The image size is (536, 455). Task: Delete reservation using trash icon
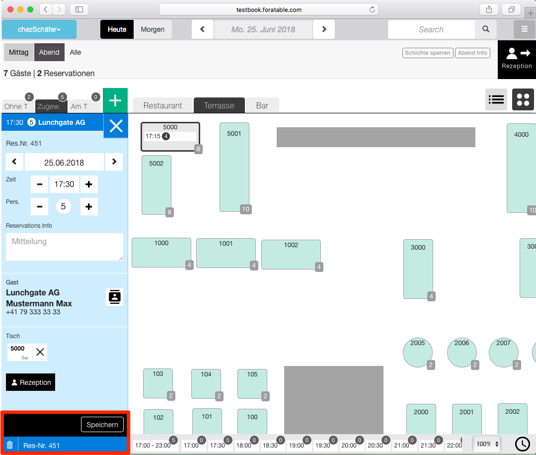tap(9, 445)
